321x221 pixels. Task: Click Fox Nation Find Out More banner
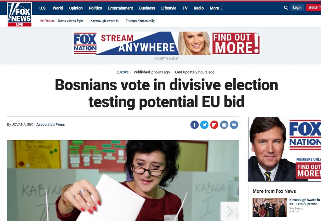(166, 43)
